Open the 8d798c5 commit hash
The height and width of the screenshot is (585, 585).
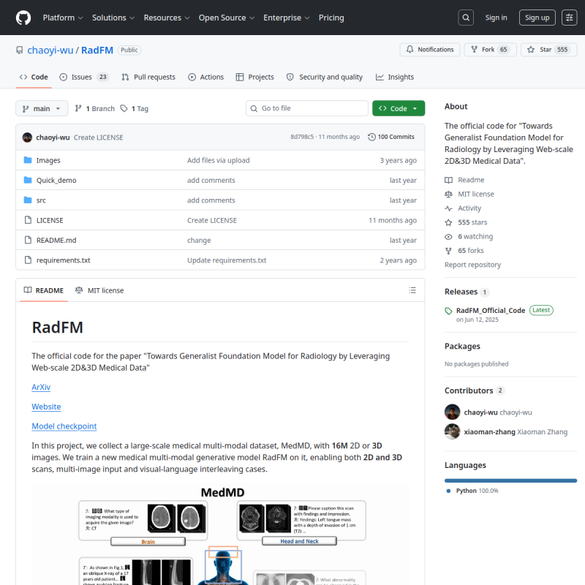[302, 137]
